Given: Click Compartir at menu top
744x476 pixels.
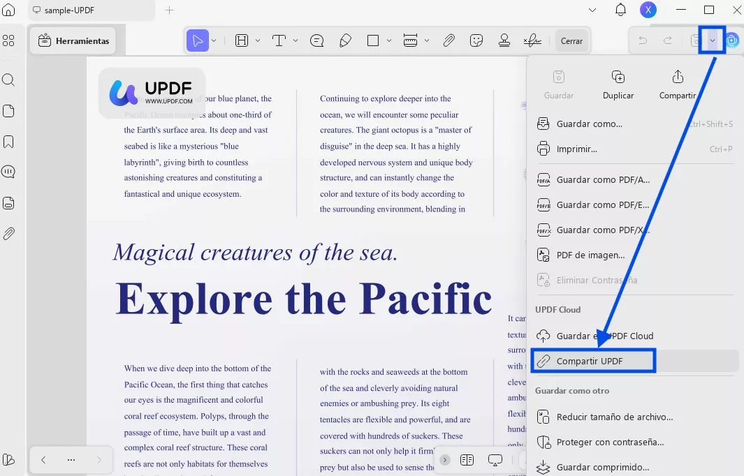Looking at the screenshot, I should pyautogui.click(x=677, y=85).
